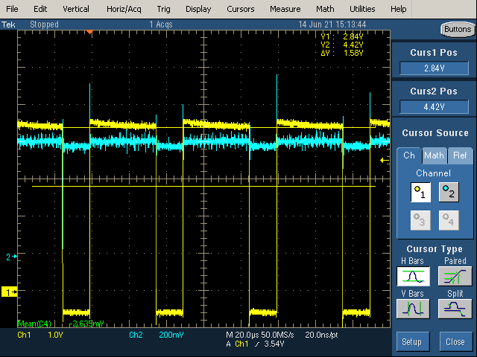Viewport: 477px width, 357px height.
Task: Click the V2 4.42V cursor readout
Action: 342,45
